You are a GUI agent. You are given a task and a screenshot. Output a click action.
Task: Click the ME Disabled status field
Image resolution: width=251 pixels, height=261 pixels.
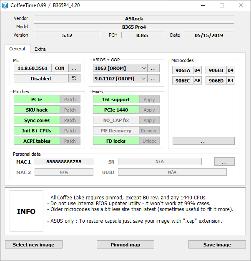pos(41,78)
